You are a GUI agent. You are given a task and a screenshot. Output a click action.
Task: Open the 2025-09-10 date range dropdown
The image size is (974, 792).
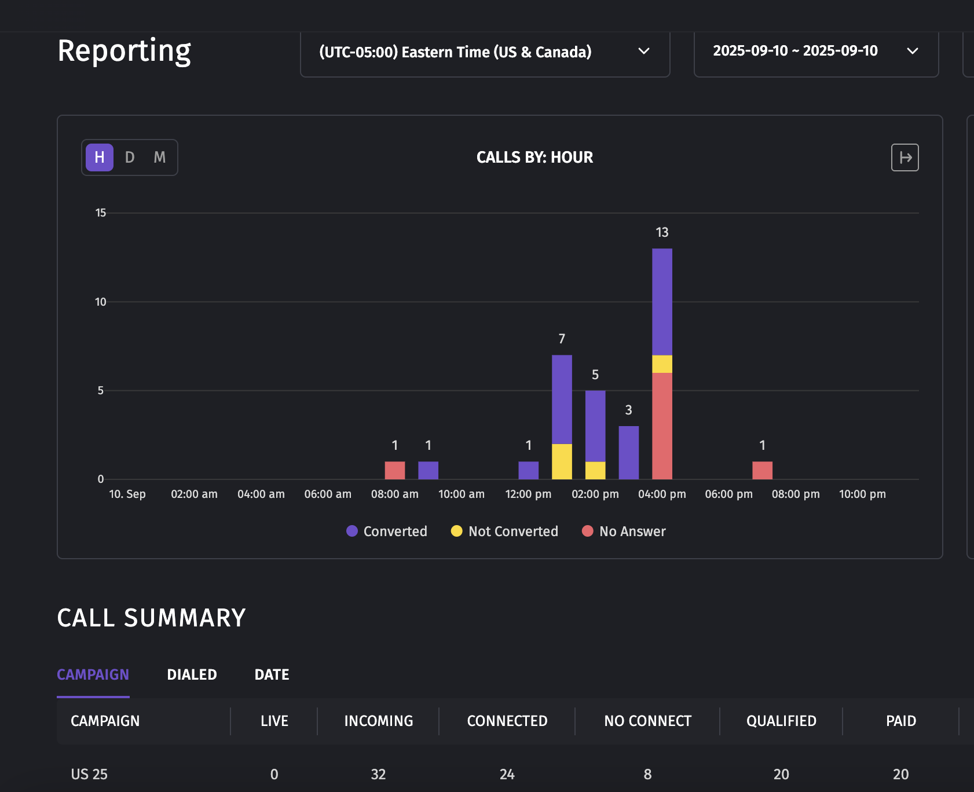point(816,52)
